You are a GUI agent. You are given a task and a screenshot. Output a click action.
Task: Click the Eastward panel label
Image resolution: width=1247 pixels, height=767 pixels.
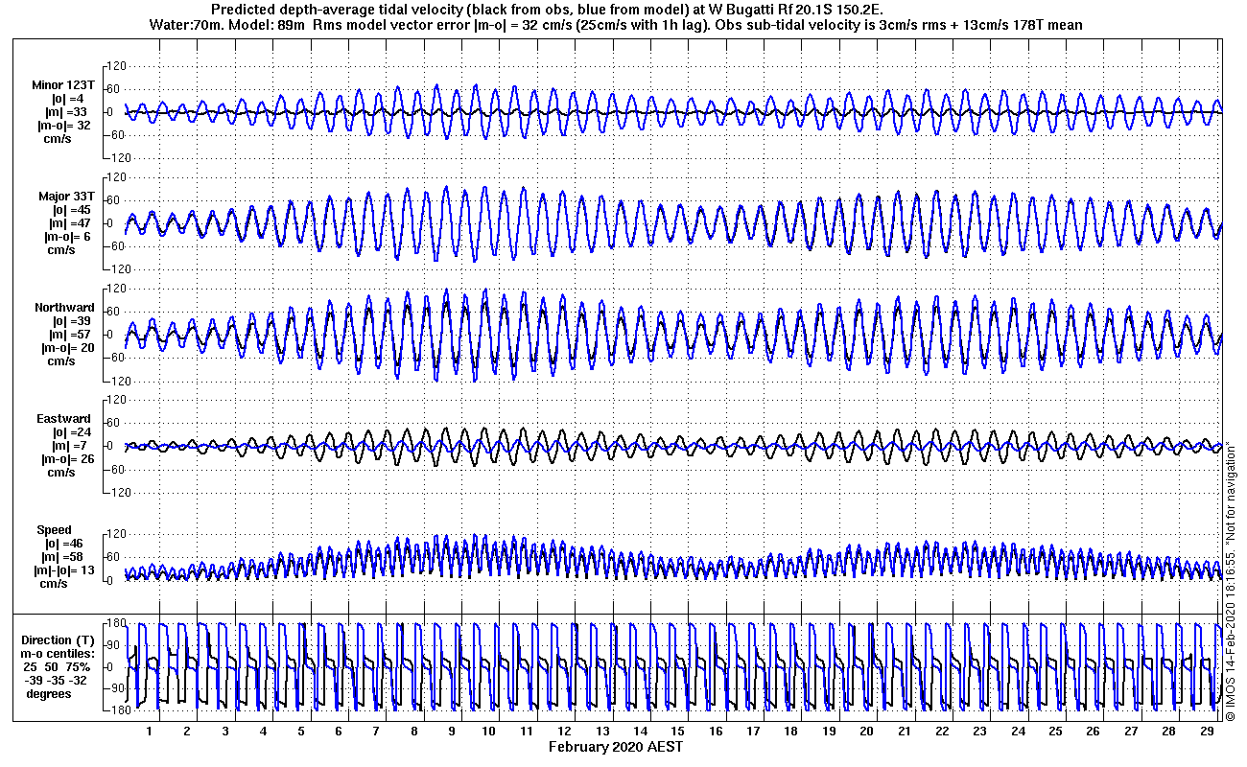click(64, 419)
